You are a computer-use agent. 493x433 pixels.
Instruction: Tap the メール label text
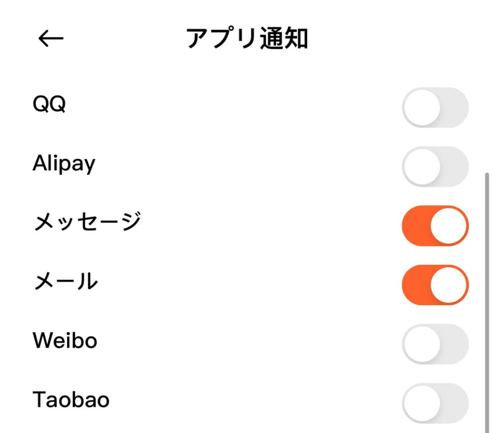(x=66, y=282)
